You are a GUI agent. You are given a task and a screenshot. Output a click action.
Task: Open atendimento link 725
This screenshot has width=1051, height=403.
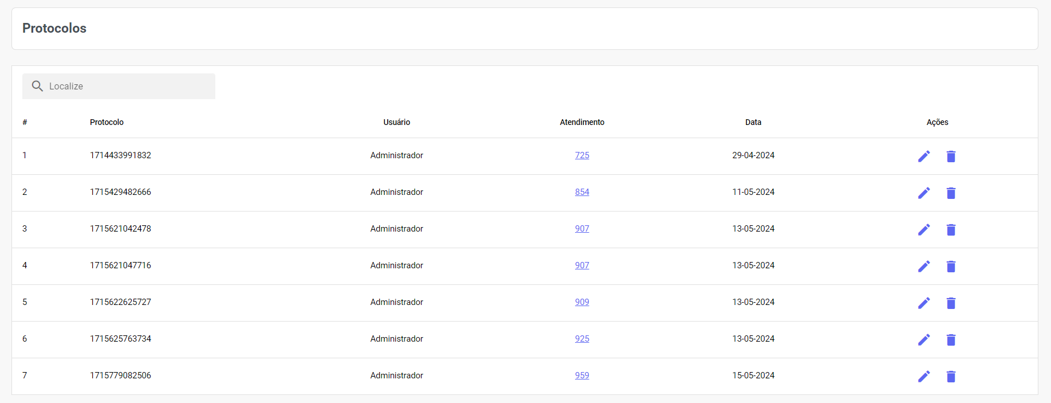tap(582, 155)
